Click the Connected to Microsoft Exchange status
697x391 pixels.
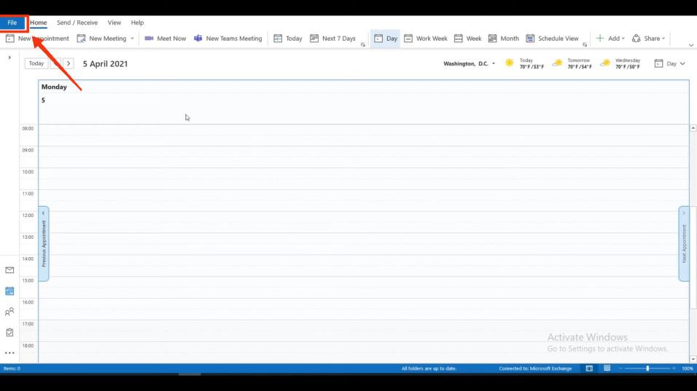tap(535, 368)
